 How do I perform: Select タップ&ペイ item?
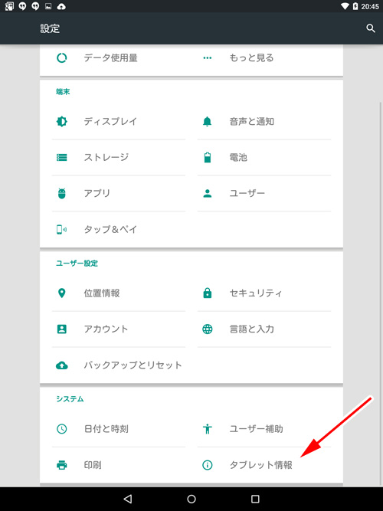[119, 229]
